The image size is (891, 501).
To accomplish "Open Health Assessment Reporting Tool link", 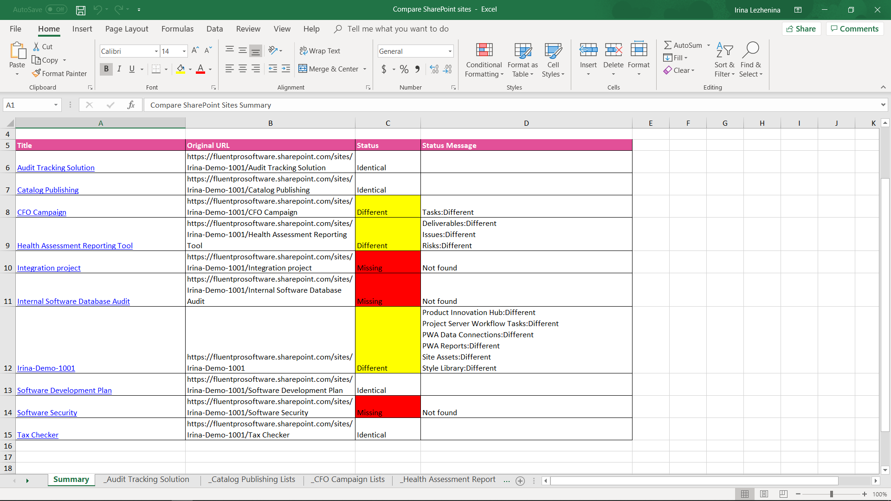I will pyautogui.click(x=75, y=246).
